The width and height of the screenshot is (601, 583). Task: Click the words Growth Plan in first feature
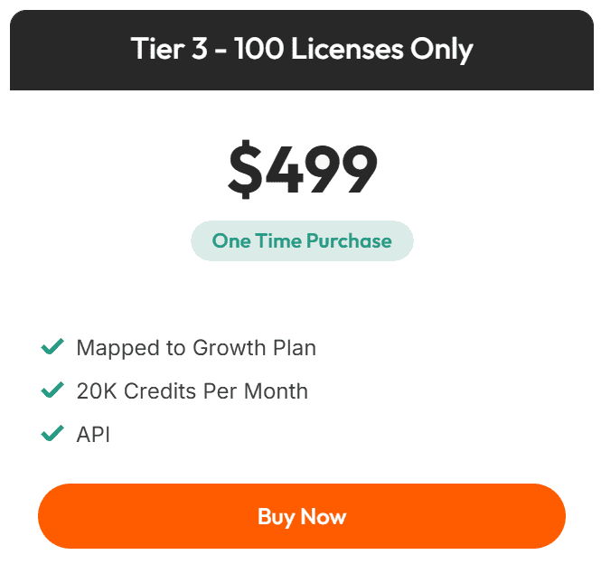tap(259, 348)
